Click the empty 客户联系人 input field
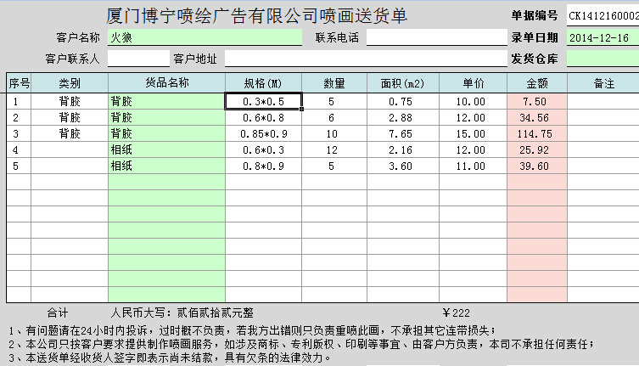The height and width of the screenshot is (366, 639). (138, 59)
